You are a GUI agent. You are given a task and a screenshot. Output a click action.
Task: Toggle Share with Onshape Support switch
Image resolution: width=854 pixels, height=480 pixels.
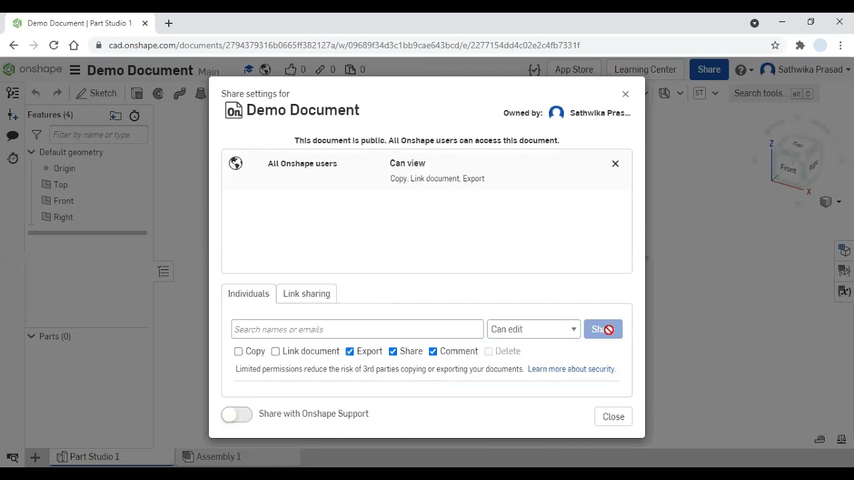[x=237, y=415]
